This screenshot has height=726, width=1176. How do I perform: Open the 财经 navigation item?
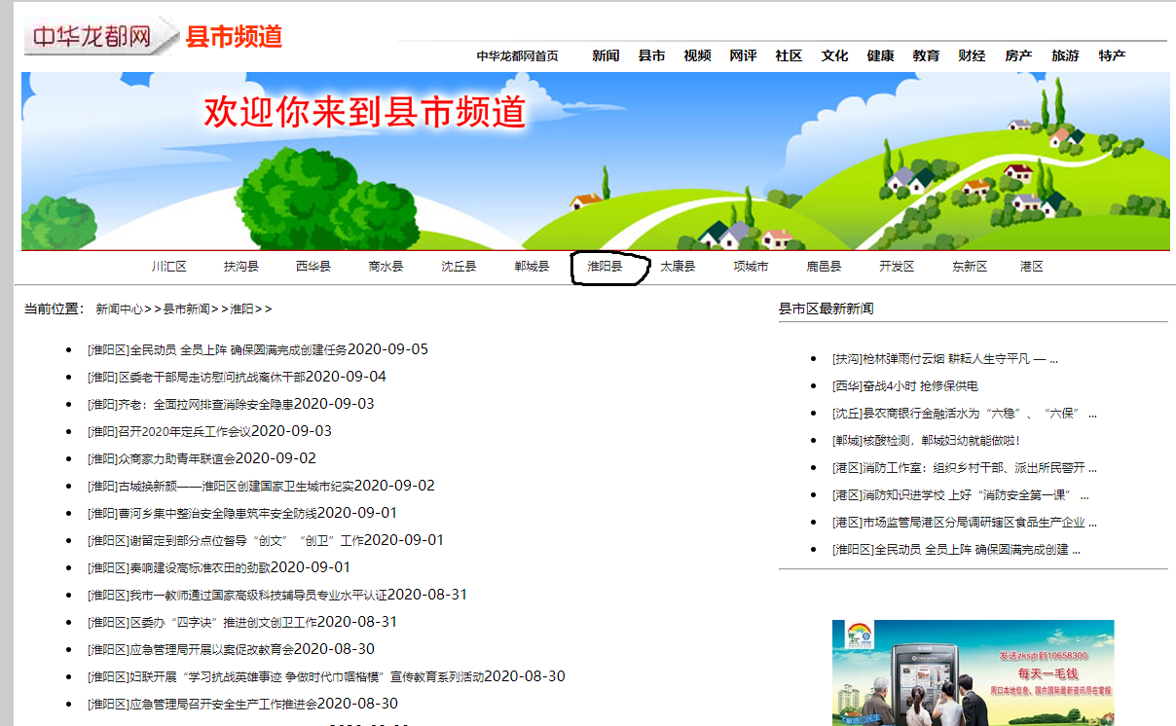972,56
